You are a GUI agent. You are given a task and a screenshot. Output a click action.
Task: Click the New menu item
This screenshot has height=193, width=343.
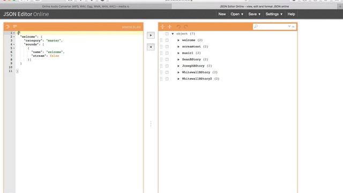point(222,14)
